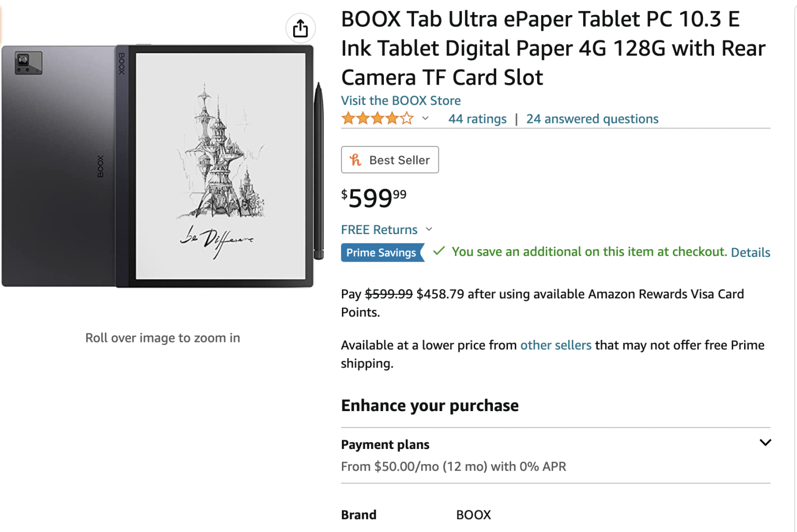This screenshot has height=532, width=797.
Task: Click the Roll over image to zoom text
Action: tap(162, 337)
